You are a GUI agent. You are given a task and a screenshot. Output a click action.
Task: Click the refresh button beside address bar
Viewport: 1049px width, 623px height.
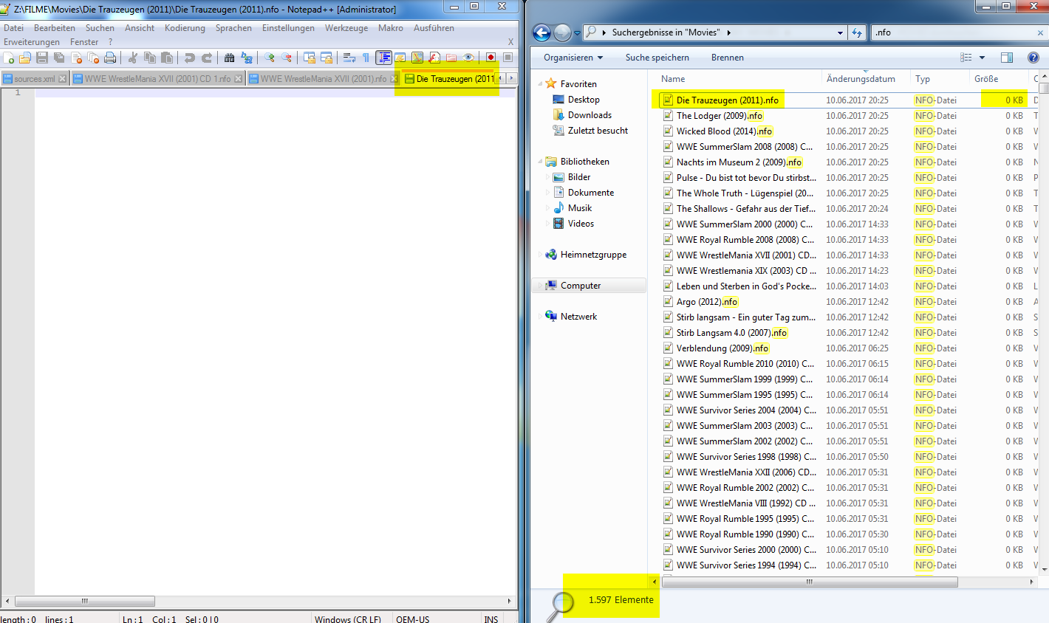[x=857, y=32]
